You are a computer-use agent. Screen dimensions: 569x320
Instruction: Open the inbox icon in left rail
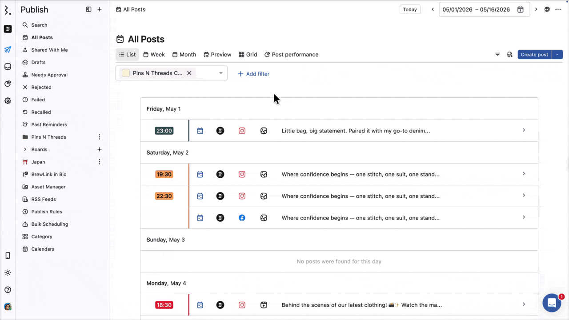[x=8, y=67]
